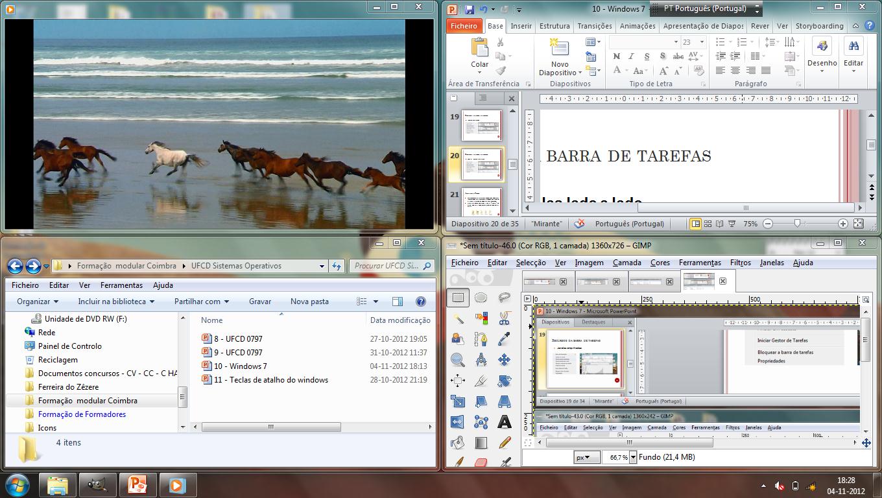Toggle strikethrough (abc) in PowerPoint

678,56
